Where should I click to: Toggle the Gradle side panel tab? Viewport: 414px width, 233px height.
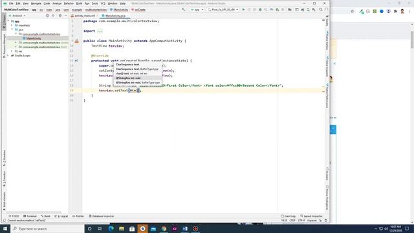pyautogui.click(x=327, y=21)
